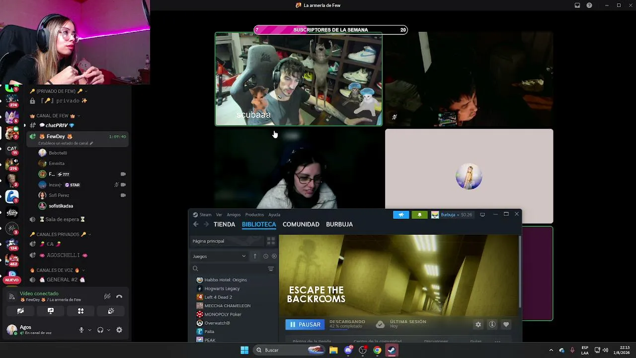Open Steam notifications bell
Viewport: 636px width, 358px height.
click(x=419, y=215)
